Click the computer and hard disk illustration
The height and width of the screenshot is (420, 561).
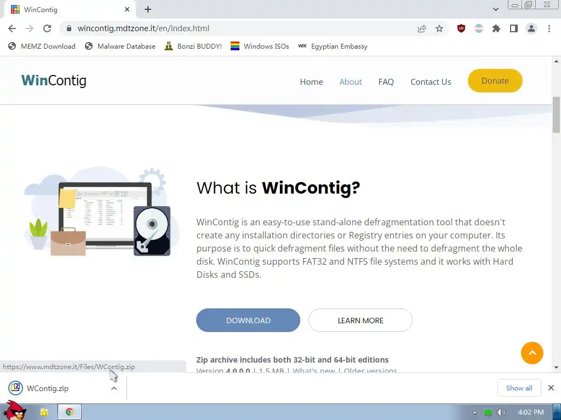(101, 213)
